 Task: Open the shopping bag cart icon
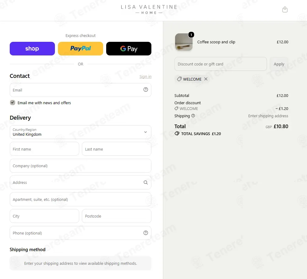[x=285, y=9]
